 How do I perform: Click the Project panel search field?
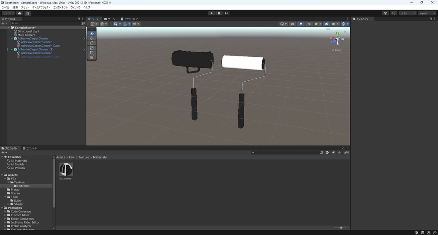[x=285, y=153]
